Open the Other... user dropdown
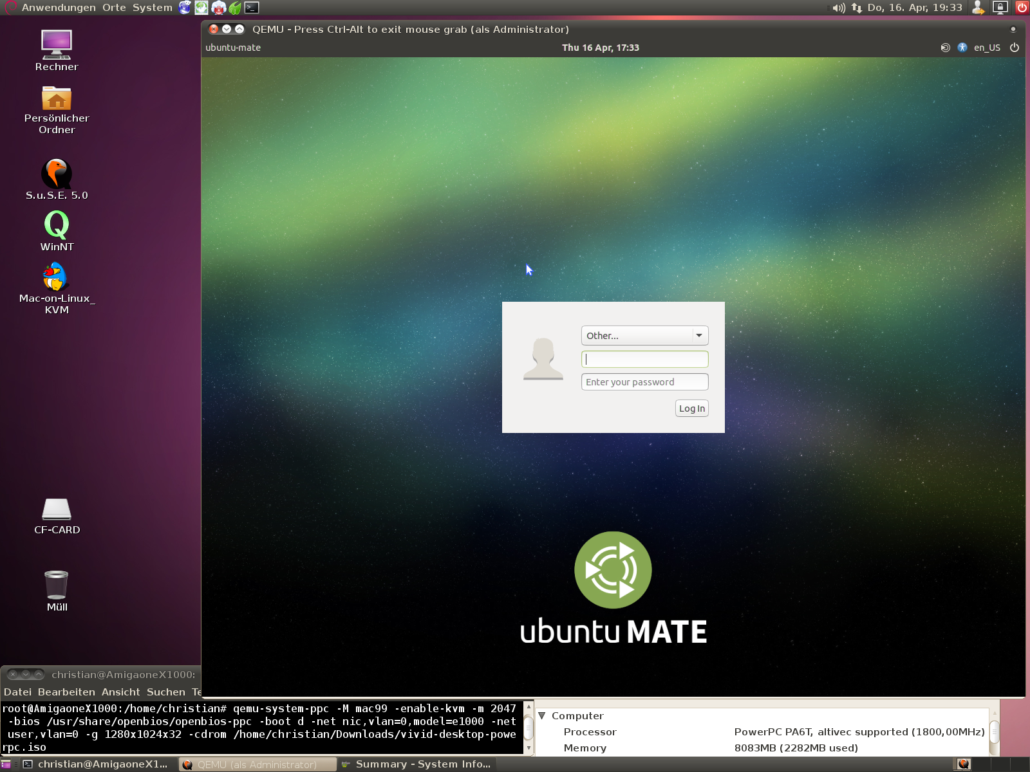The image size is (1030, 772). [x=644, y=336]
